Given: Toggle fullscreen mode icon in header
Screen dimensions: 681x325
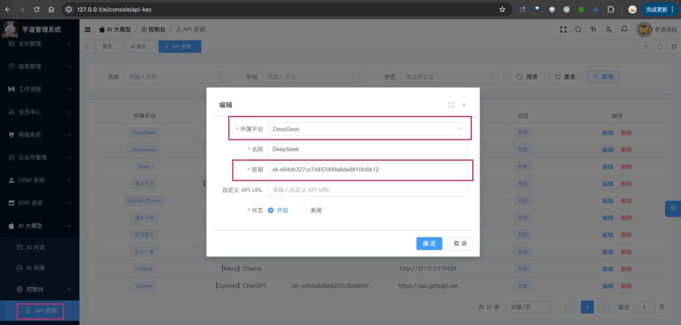Looking at the screenshot, I should 563,29.
